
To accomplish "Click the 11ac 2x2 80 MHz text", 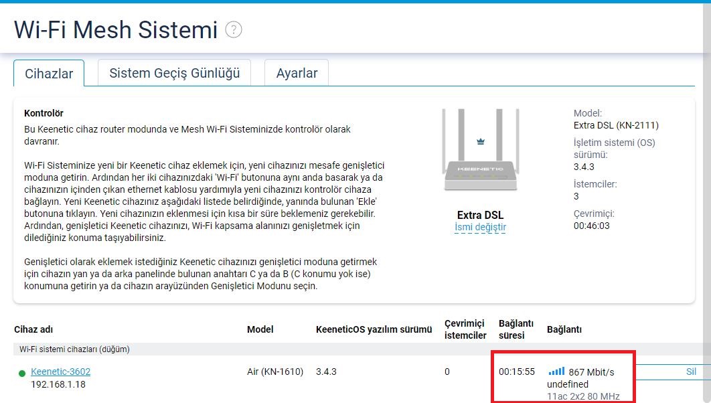I will pos(583,397).
